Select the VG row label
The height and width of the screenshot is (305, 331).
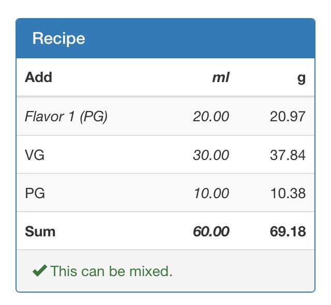click(x=35, y=155)
